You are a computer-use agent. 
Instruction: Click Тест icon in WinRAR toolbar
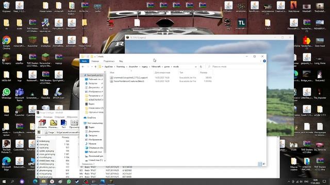tap(63, 124)
